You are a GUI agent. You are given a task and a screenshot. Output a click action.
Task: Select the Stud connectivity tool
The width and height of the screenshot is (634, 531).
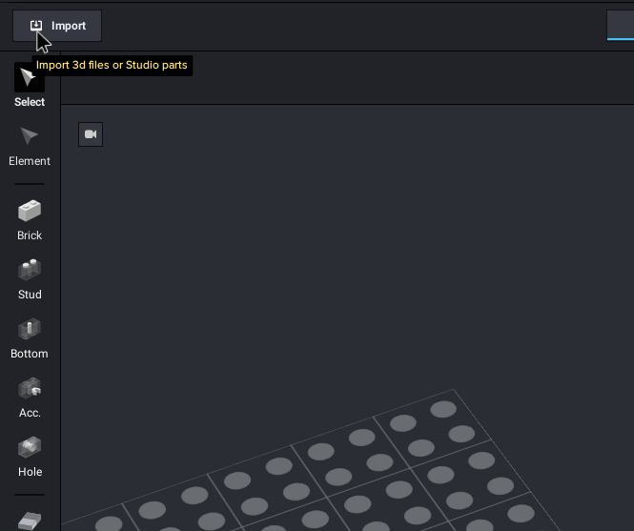tap(30, 279)
